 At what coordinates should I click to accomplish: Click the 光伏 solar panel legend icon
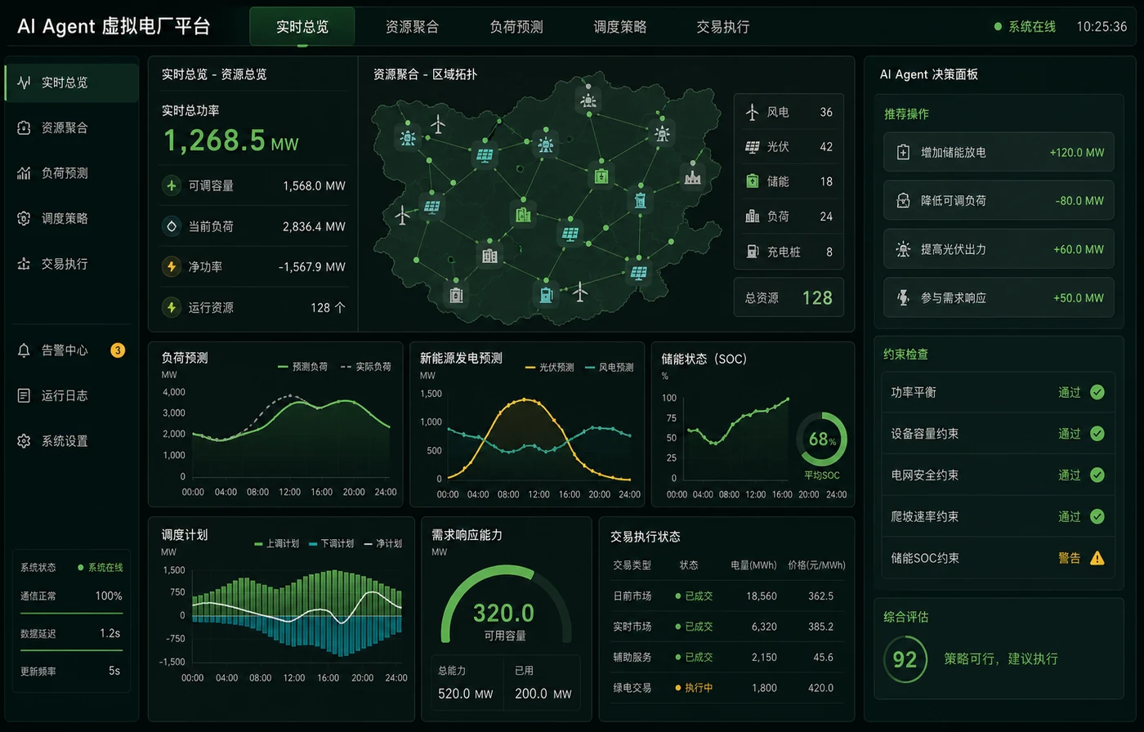click(752, 147)
